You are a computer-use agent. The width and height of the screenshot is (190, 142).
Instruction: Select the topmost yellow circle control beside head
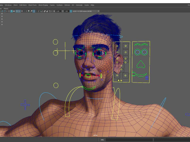coord(55,42)
